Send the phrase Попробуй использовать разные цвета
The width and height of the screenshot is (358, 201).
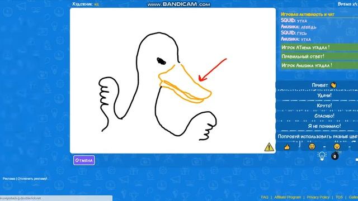click(317, 136)
